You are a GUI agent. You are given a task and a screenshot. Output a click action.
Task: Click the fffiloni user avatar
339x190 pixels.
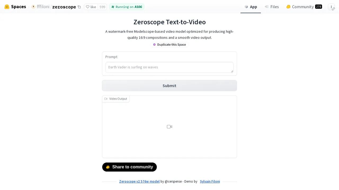33,7
